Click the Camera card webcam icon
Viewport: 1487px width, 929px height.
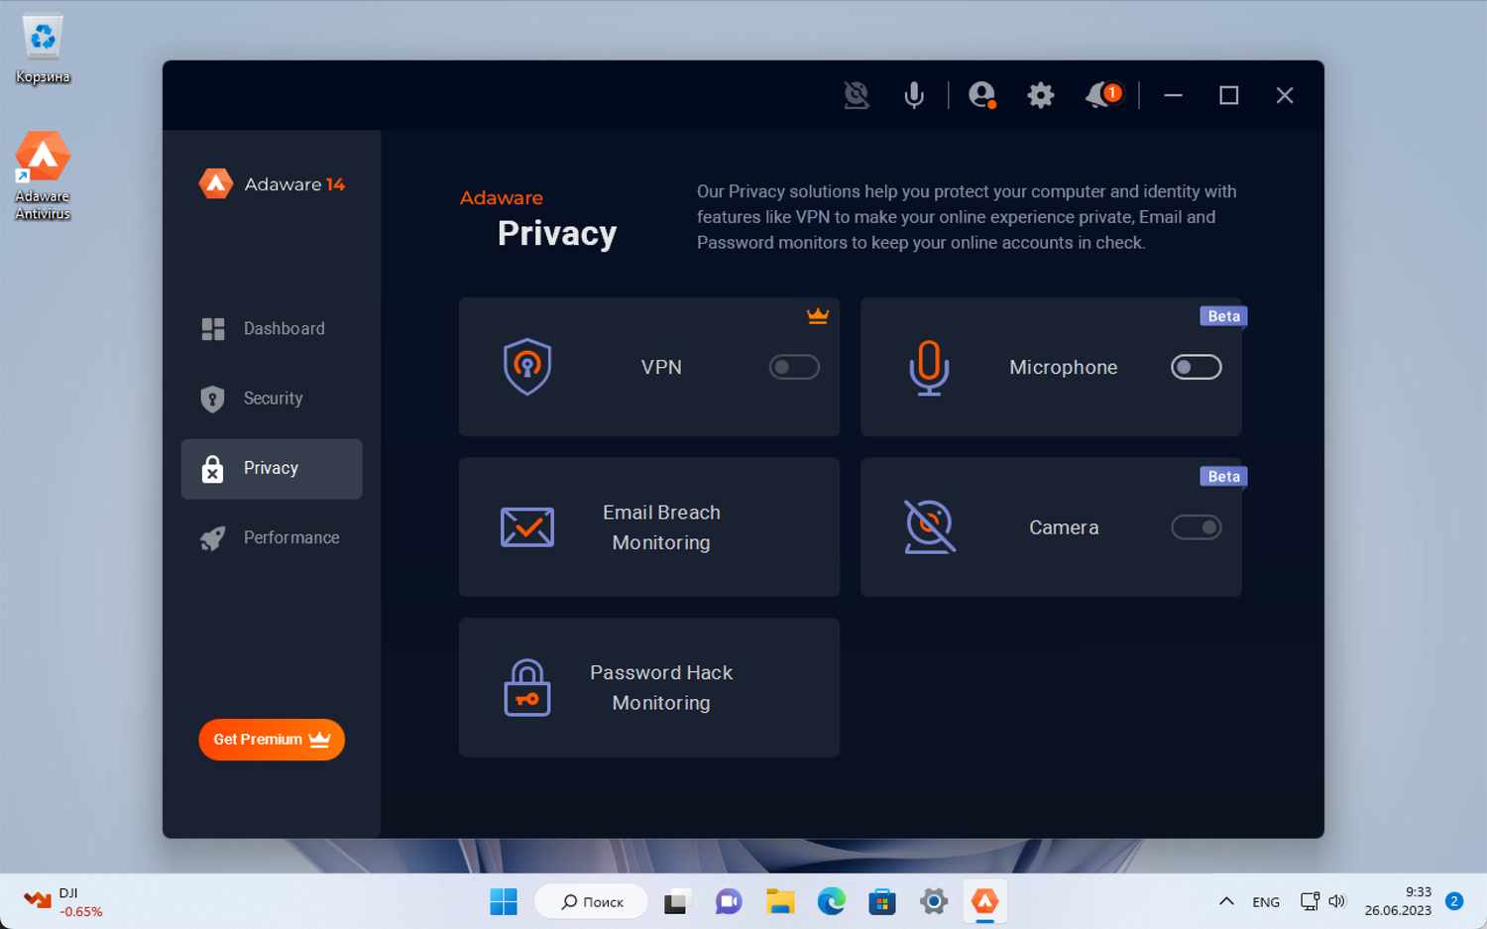point(930,526)
